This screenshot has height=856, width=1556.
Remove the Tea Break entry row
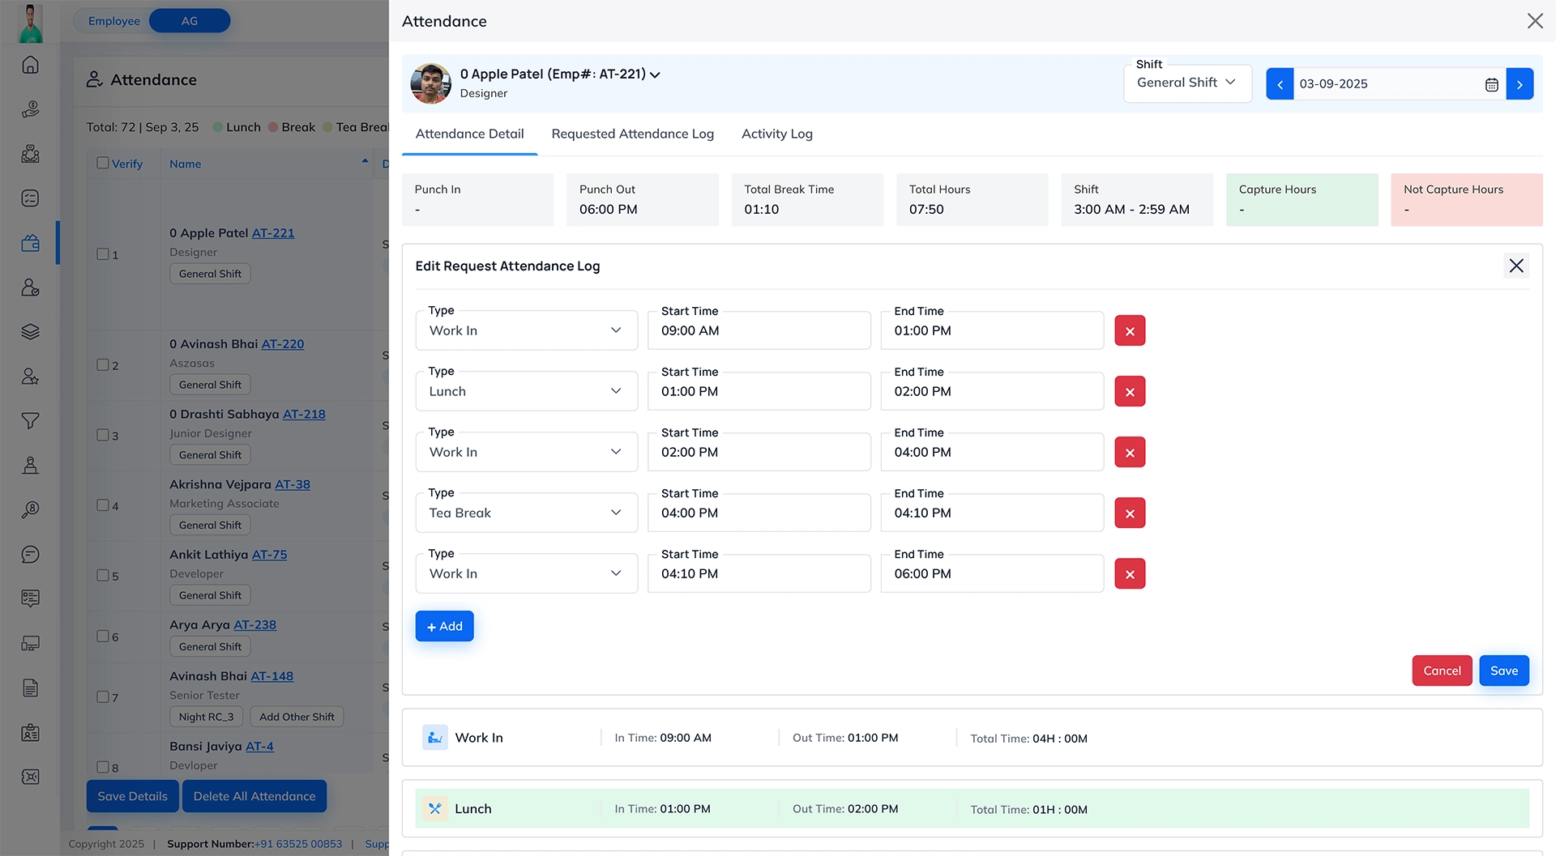tap(1130, 513)
